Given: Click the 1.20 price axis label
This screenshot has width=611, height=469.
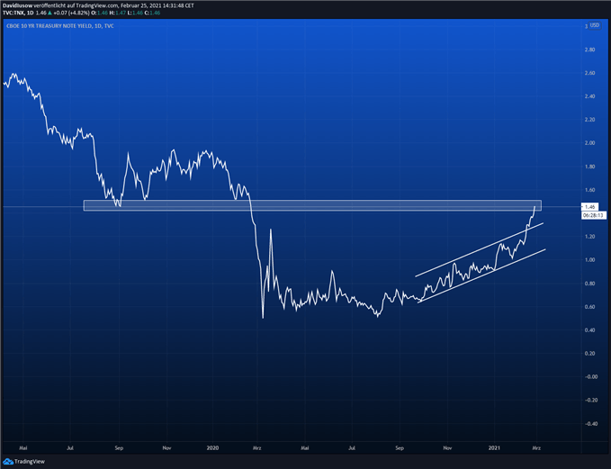Looking at the screenshot, I should [589, 237].
